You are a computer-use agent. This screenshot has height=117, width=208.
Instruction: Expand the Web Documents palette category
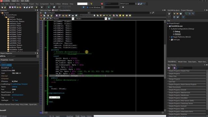point(187,87)
